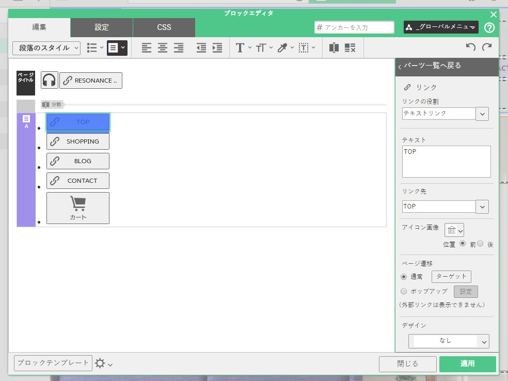Click the disabled 設定 popup button
The height and width of the screenshot is (381, 508).
pos(466,291)
